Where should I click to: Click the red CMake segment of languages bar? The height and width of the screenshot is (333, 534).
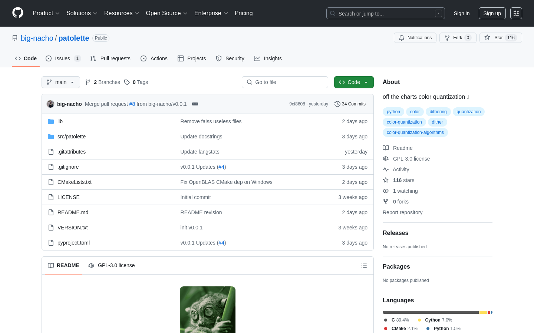coord(489,312)
